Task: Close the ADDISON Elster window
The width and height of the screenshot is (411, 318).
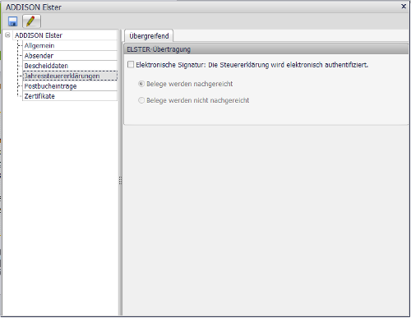Action: tap(404, 6)
